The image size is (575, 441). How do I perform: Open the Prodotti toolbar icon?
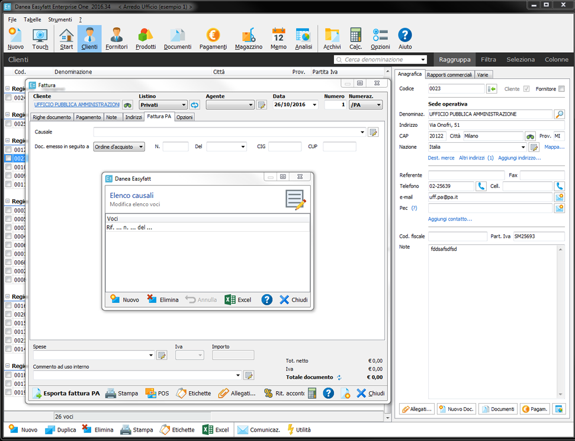[146, 39]
